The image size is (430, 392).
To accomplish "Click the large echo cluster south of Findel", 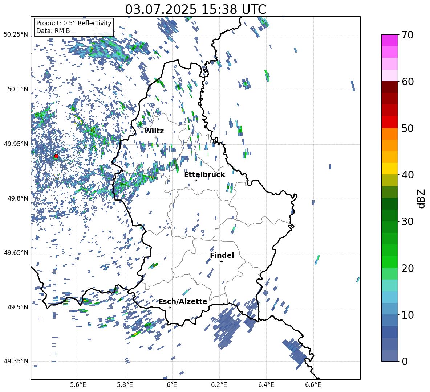I will coord(227,327).
